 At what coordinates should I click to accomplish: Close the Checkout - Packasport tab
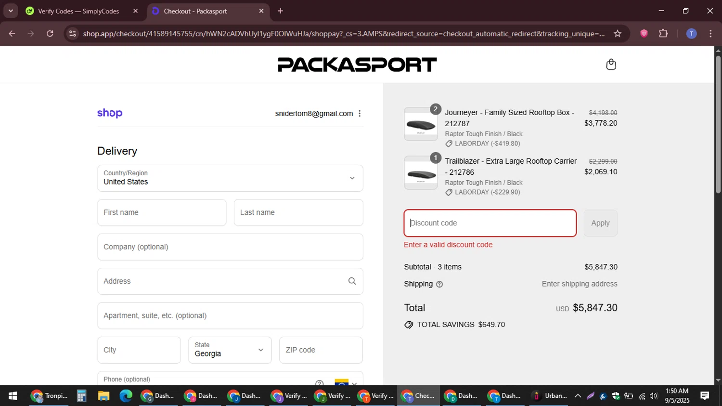pos(261,11)
